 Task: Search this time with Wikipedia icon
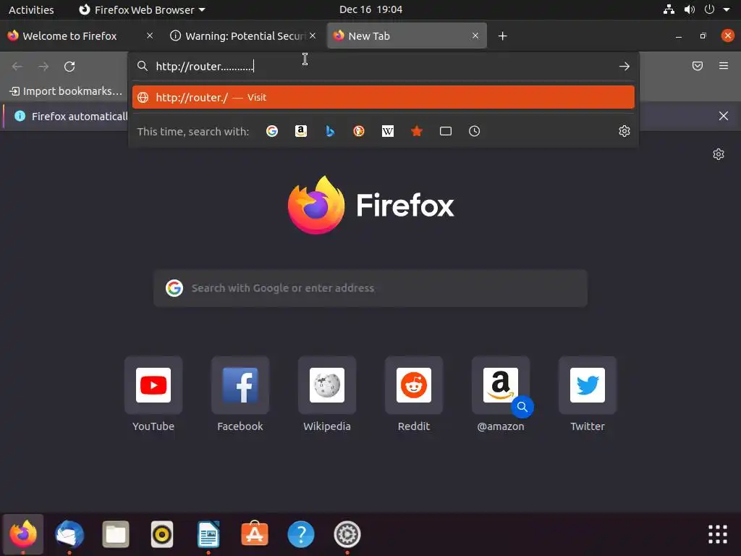[388, 131]
